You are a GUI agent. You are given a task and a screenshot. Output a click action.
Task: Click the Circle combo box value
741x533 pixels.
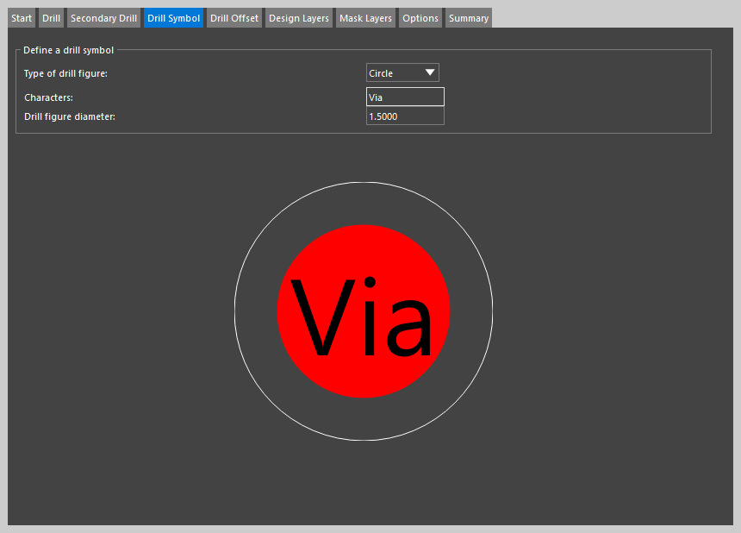pos(392,73)
